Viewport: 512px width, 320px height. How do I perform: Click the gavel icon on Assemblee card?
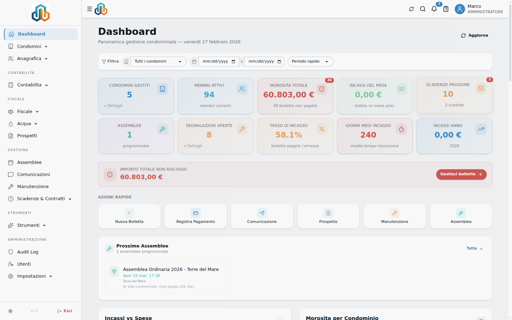coord(162,129)
